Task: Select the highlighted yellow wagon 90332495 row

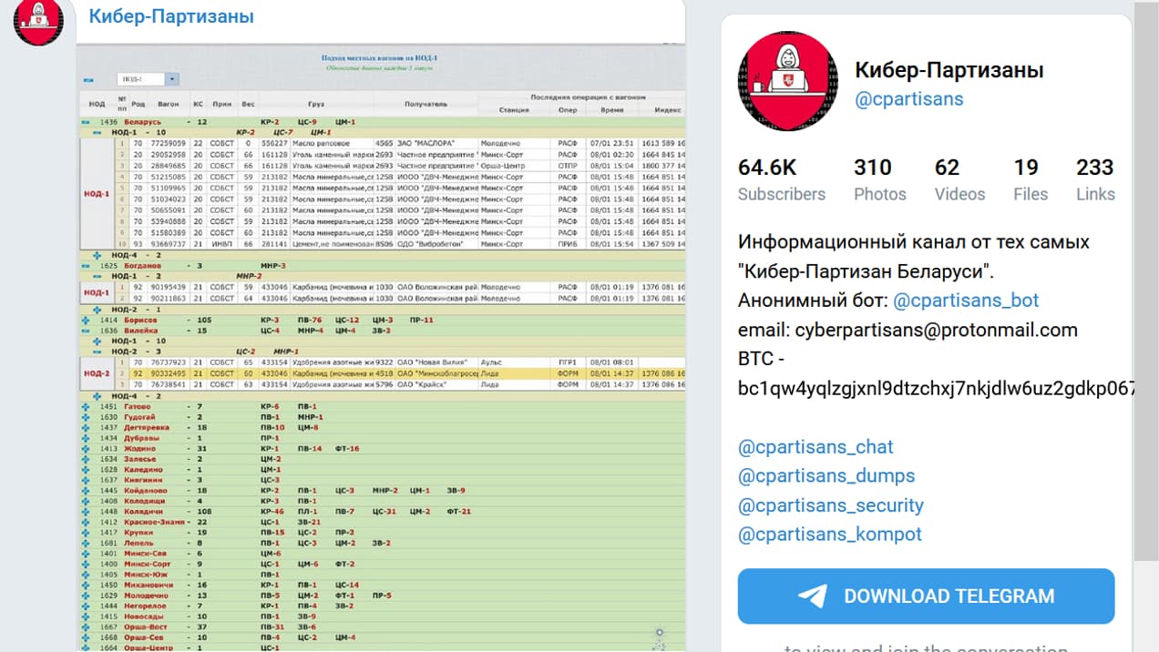Action: (x=383, y=373)
